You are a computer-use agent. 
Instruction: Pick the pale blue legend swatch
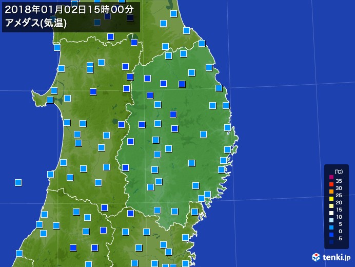[331, 220]
